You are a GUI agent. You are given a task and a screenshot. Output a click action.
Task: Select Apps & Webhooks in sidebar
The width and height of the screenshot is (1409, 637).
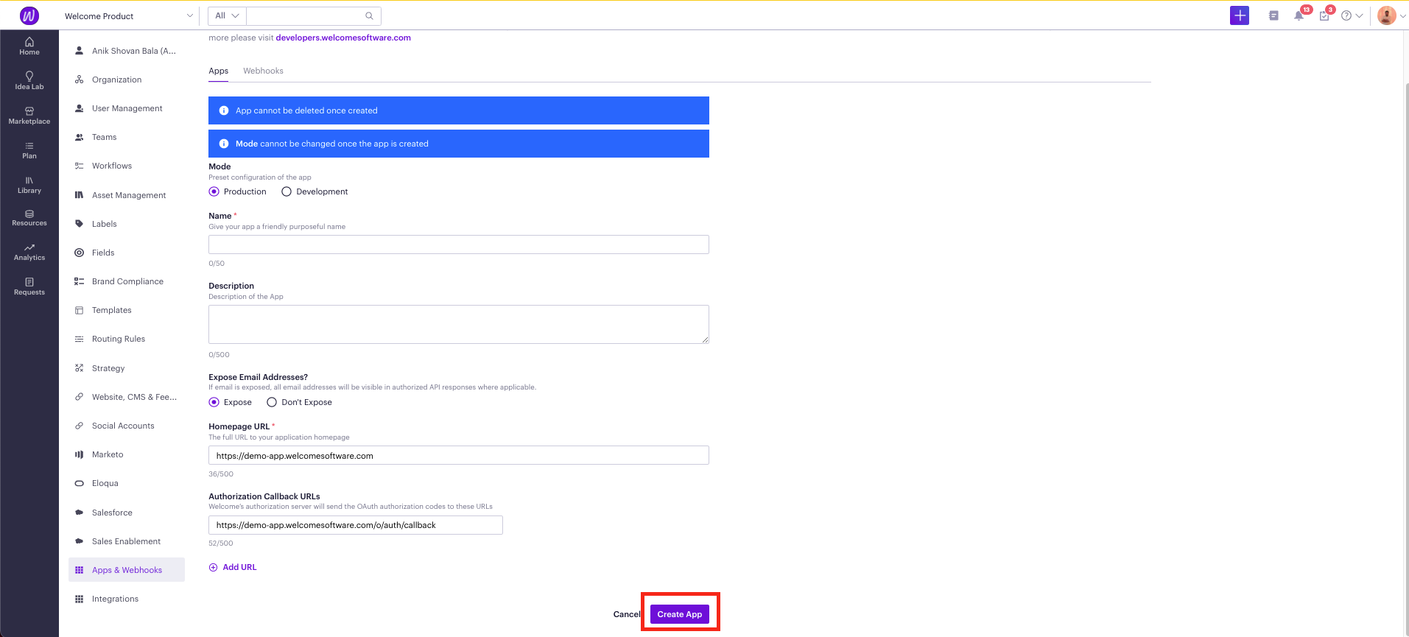click(x=127, y=570)
